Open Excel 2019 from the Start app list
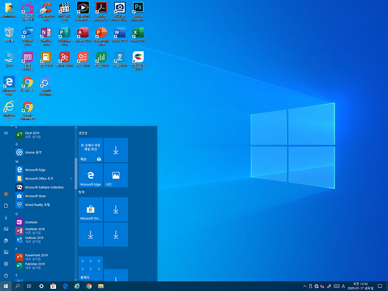The image size is (388, 291). 44,135
